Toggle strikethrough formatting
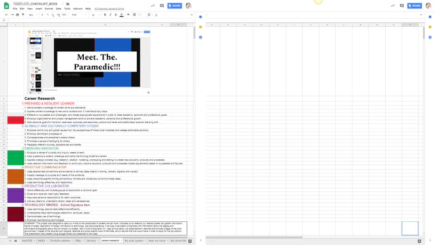Screen dimensions: 435x245 click(116, 15)
